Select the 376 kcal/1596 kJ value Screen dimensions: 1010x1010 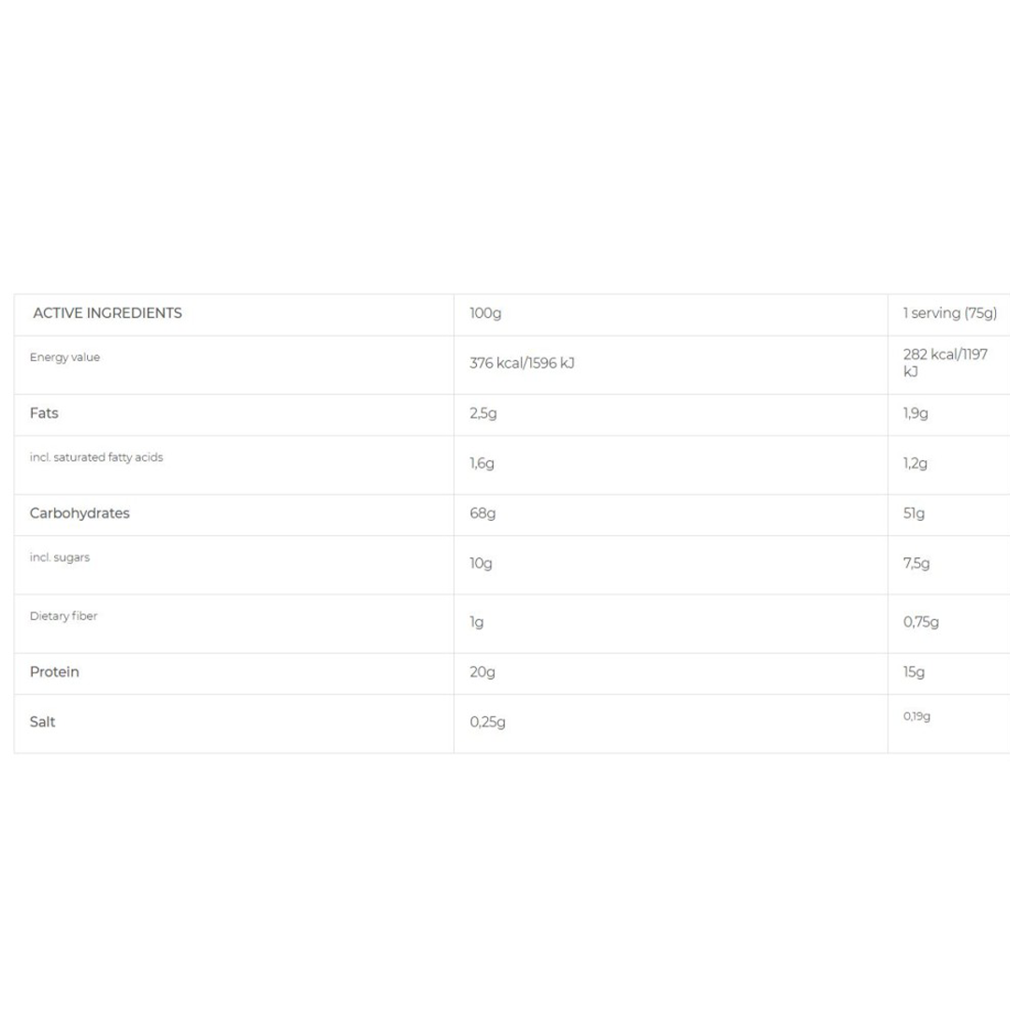tap(522, 363)
